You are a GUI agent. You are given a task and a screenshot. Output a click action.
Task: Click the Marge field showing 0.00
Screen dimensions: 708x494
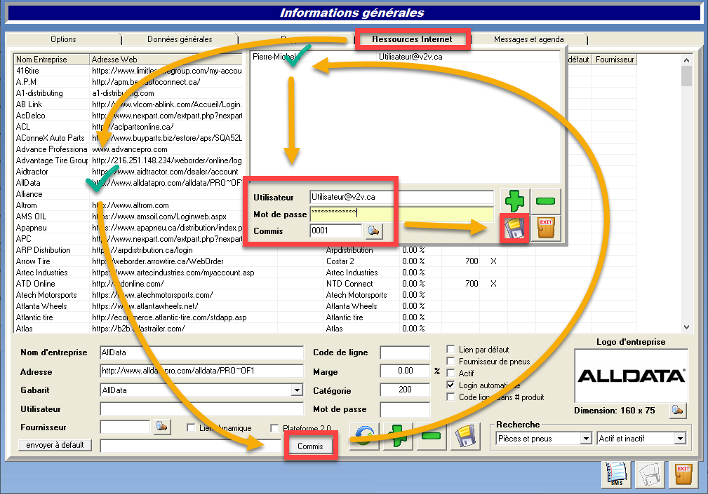pyautogui.click(x=405, y=371)
